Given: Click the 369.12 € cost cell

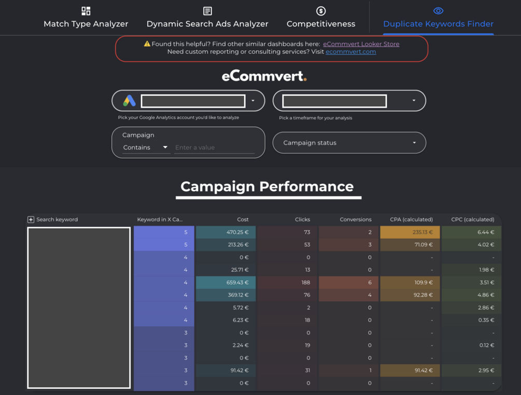Looking at the screenshot, I should coord(226,295).
